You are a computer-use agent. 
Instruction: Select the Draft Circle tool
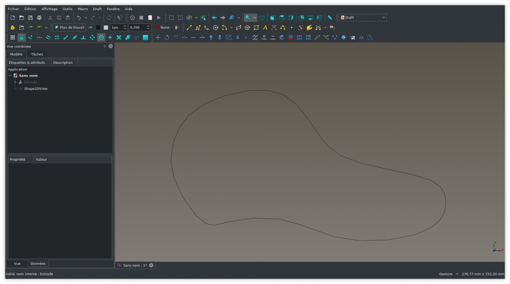tap(215, 28)
